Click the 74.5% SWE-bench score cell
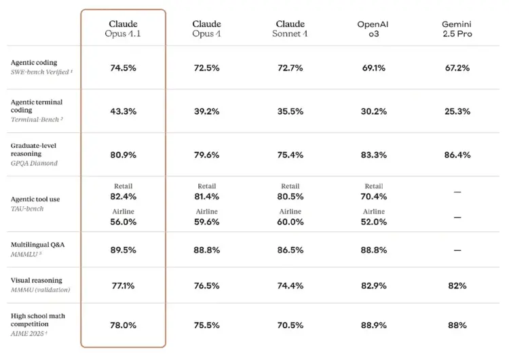 click(x=123, y=68)
